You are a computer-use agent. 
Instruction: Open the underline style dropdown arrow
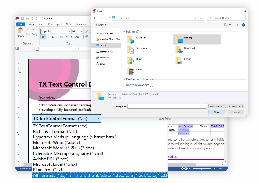point(57,37)
